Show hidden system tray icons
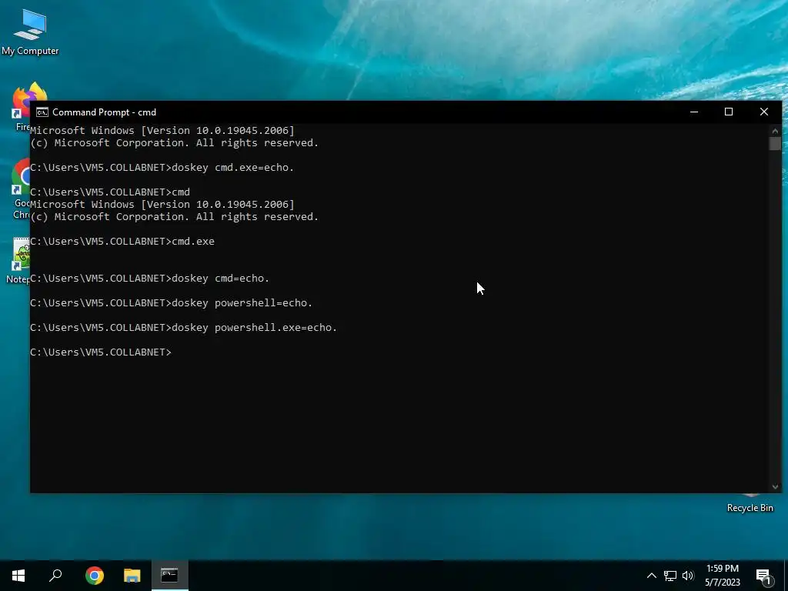Image resolution: width=788 pixels, height=591 pixels. coord(651,576)
